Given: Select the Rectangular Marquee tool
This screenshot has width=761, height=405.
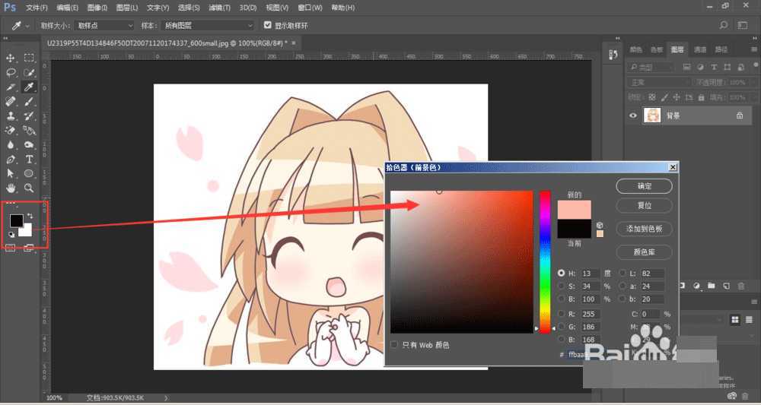Looking at the screenshot, I should [29, 58].
